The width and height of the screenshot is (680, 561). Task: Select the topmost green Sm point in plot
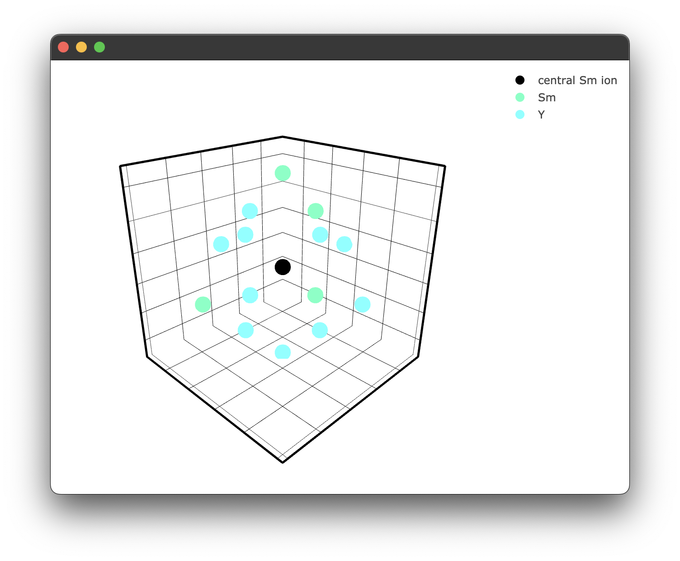coord(283,173)
